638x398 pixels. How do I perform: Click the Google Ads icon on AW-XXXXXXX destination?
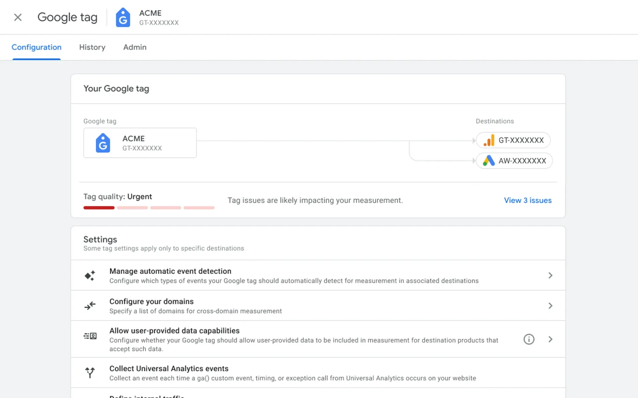coord(488,161)
